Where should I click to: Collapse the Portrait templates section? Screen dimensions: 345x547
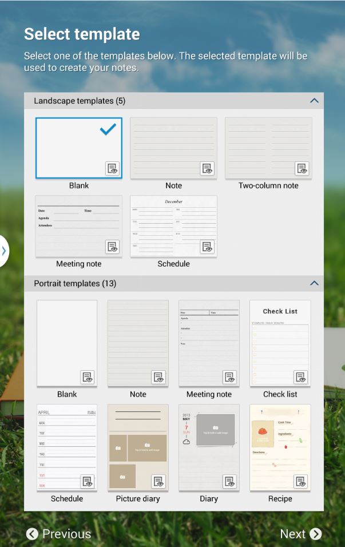pos(314,283)
